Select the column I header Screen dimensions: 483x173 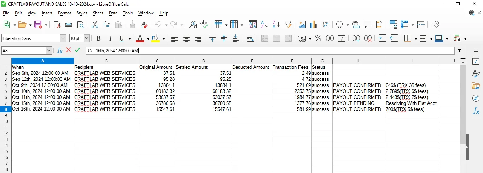tap(412, 61)
